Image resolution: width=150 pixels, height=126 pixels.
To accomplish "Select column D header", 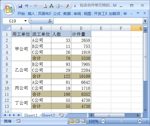I will (81, 28).
